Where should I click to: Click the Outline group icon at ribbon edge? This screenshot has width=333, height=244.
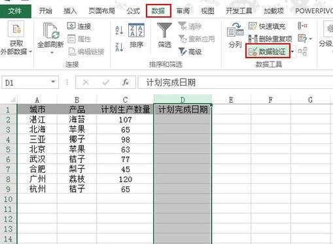coord(328,28)
